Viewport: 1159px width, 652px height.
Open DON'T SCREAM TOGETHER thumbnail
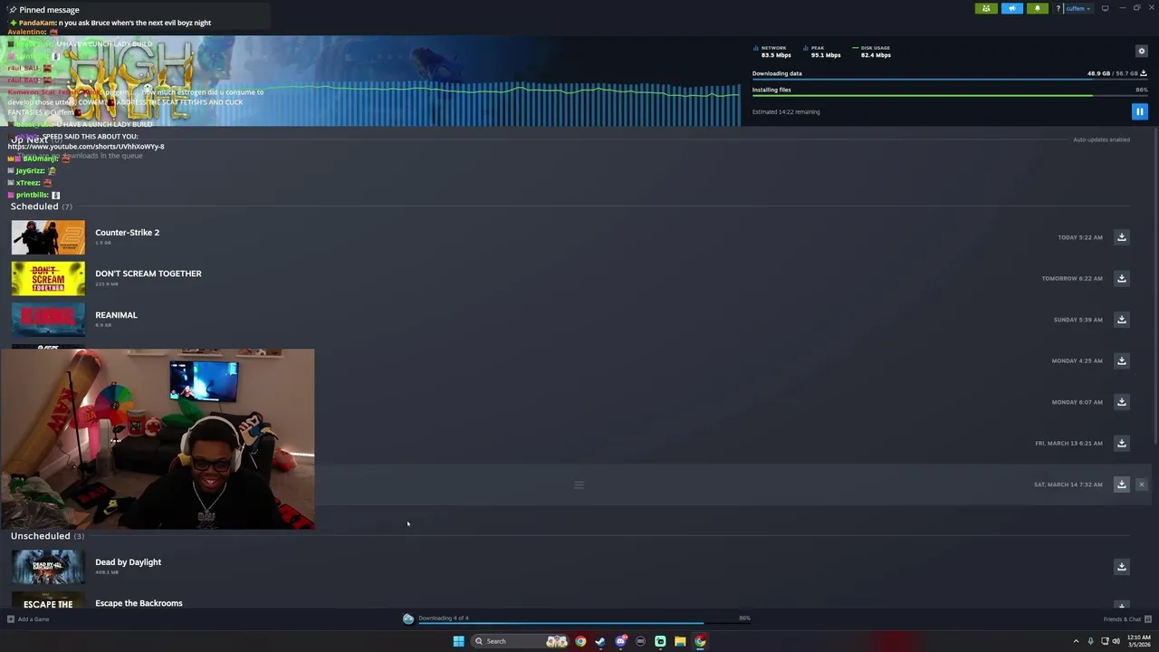(x=48, y=279)
